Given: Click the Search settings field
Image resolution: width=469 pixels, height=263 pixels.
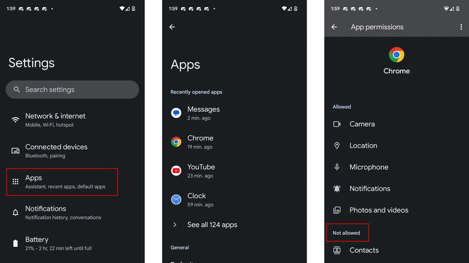Looking at the screenshot, I should (x=72, y=89).
